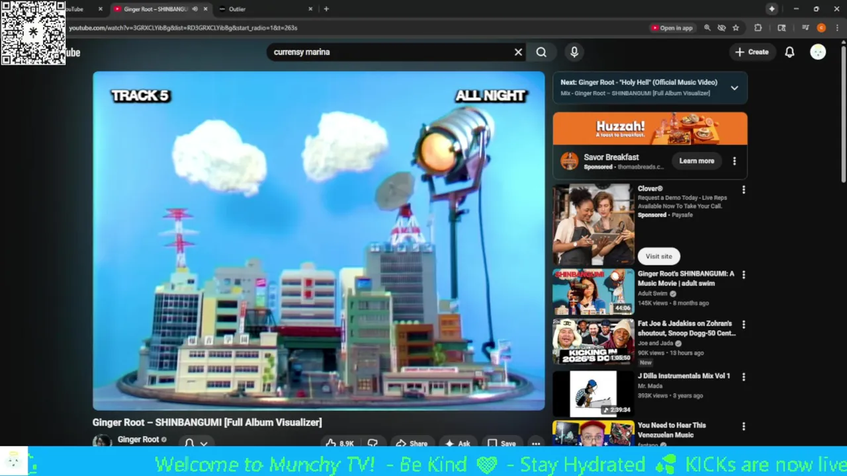The height and width of the screenshot is (476, 847).
Task: Click the video title 'Ginger Root – SHINBANGUMI [Full Album Visualizer]'
Action: [x=207, y=422]
